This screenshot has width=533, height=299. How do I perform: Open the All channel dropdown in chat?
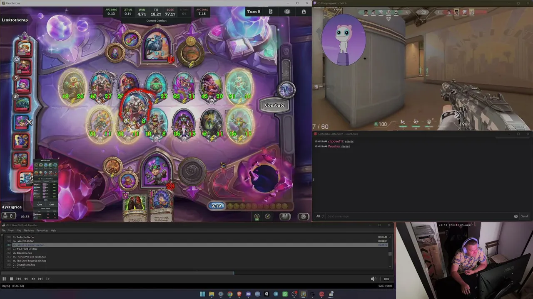(320, 216)
